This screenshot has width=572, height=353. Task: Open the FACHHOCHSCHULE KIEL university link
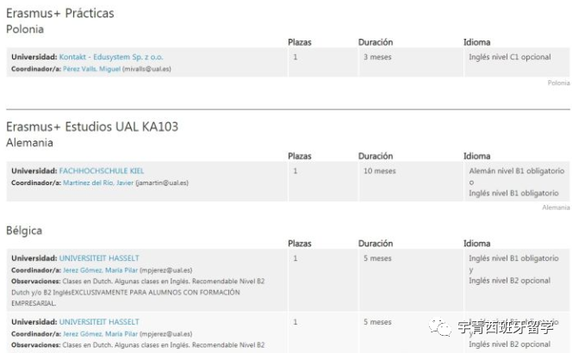point(102,171)
